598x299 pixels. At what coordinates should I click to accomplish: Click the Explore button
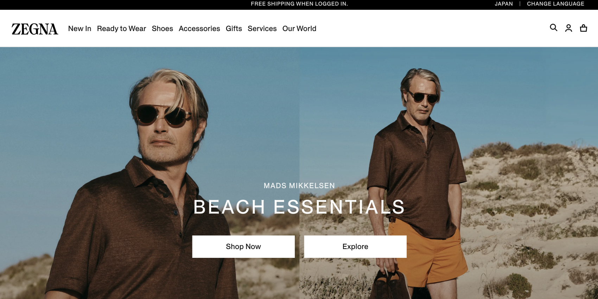point(355,247)
